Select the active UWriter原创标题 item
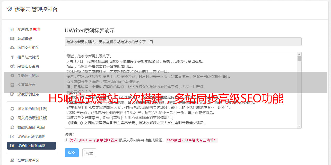This screenshot has width=331, height=165. (x=31, y=146)
